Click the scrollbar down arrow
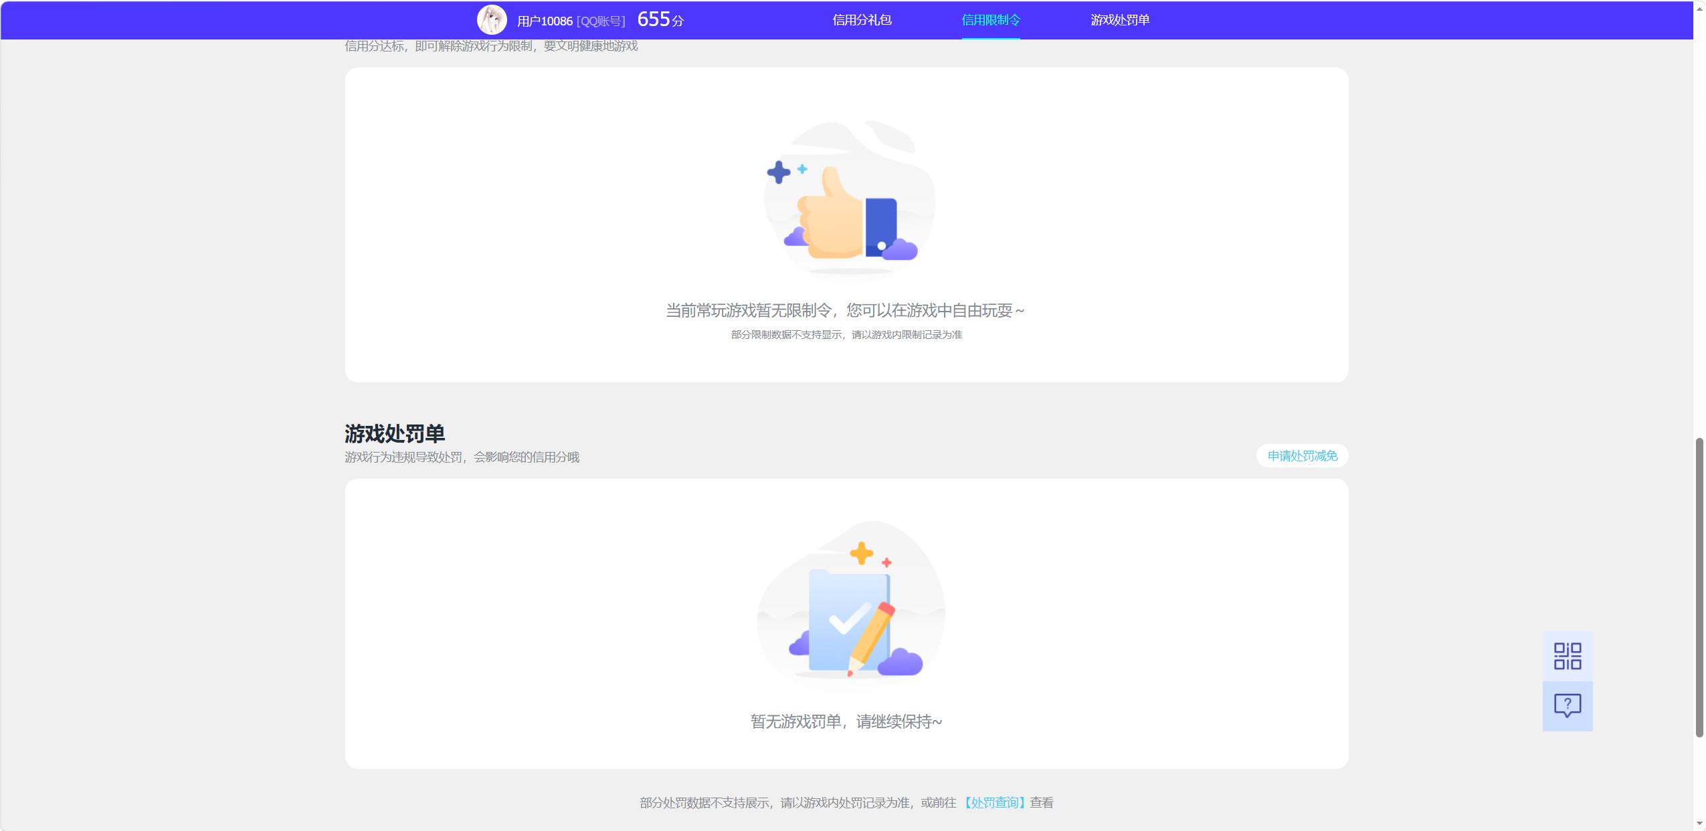The image size is (1706, 831). [1699, 824]
